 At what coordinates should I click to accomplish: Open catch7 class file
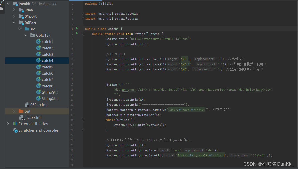click(x=47, y=80)
